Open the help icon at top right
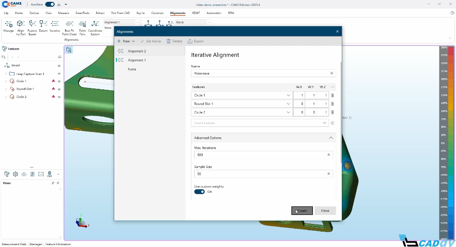Image resolution: width=456 pixels, height=247 pixels. pyautogui.click(x=452, y=13)
